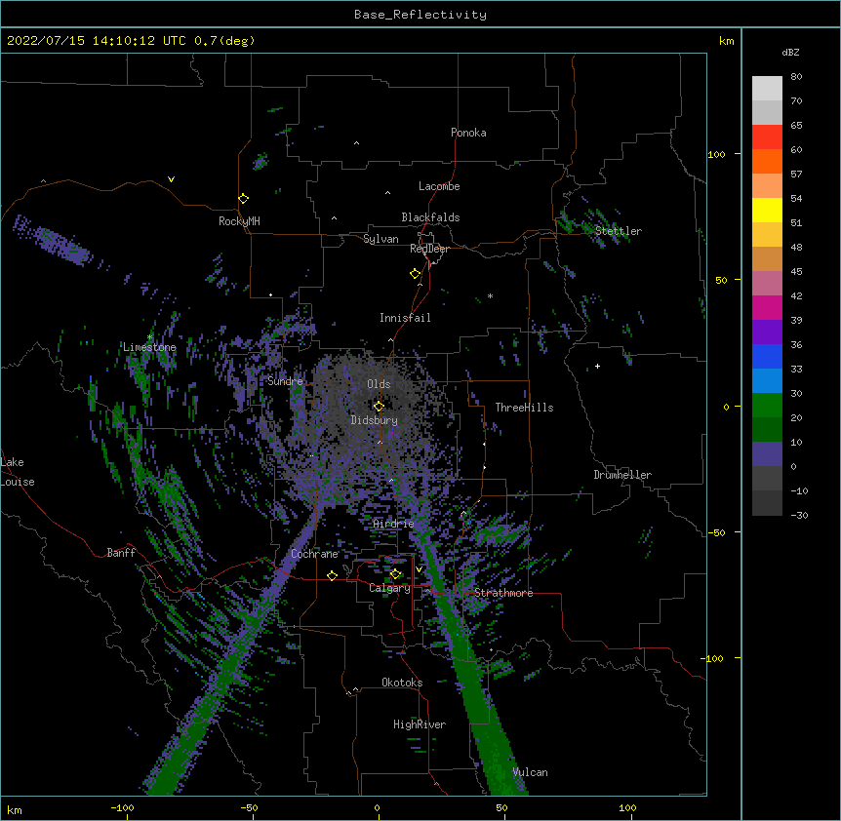Image resolution: width=841 pixels, height=821 pixels.
Task: Click the Sylvan label
Action: 380,239
